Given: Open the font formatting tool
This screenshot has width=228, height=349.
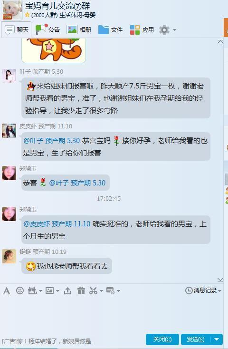Looking at the screenshot, I should [7, 291].
